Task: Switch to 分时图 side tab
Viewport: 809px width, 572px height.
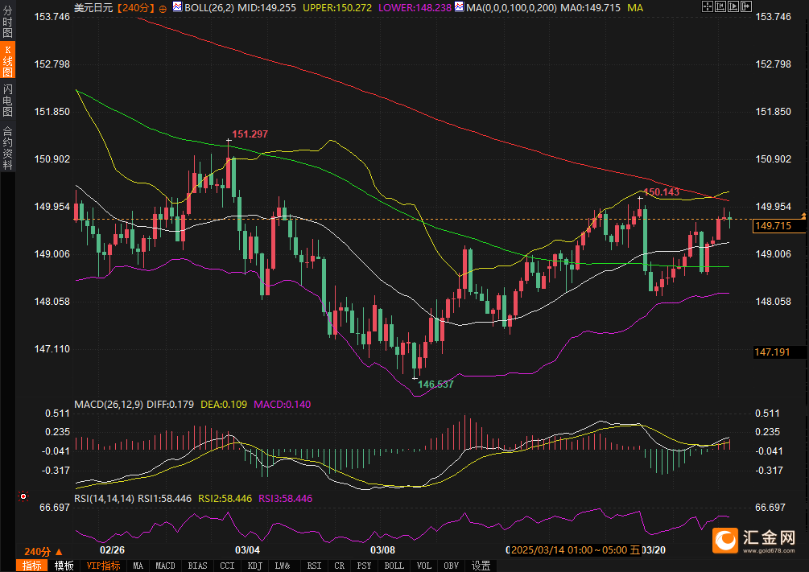Action: [x=8, y=21]
